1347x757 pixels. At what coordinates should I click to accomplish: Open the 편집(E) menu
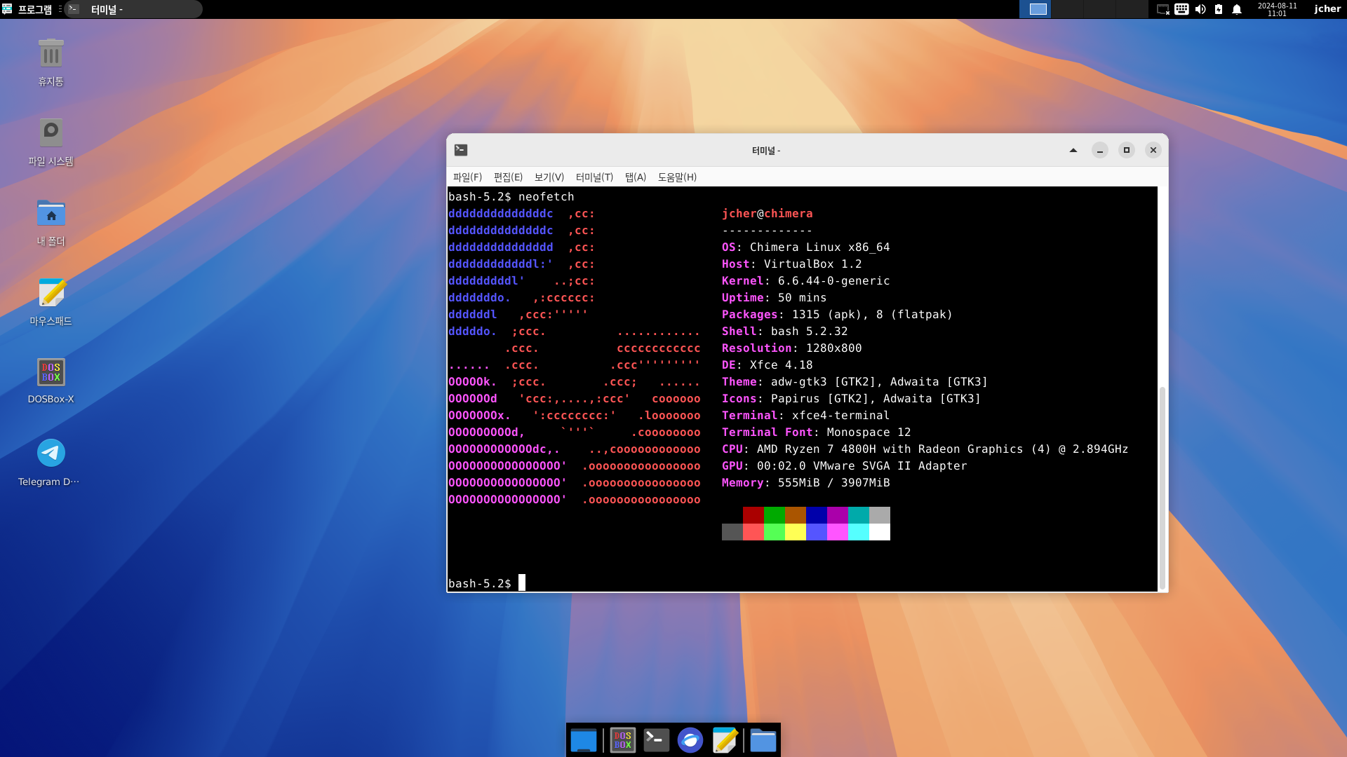coord(508,177)
